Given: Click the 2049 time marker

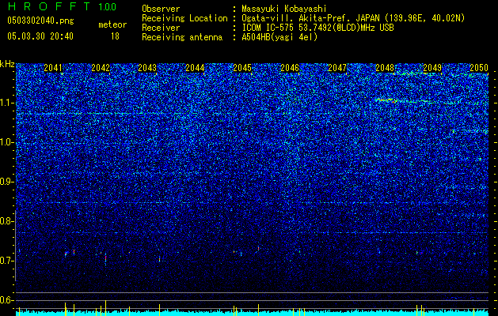Looking at the screenshot, I should pos(432,68).
